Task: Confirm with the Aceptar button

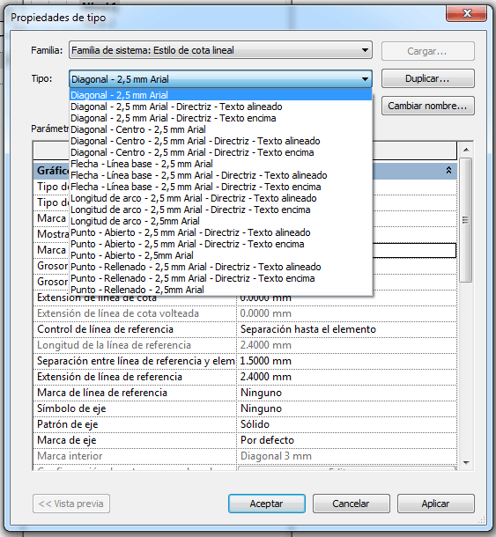Action: [267, 504]
